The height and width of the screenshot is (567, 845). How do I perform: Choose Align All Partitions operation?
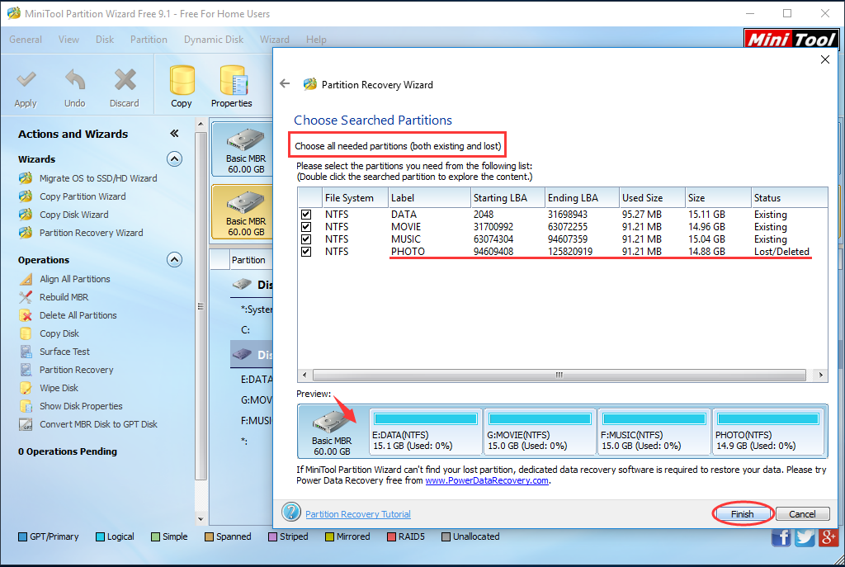pyautogui.click(x=75, y=279)
